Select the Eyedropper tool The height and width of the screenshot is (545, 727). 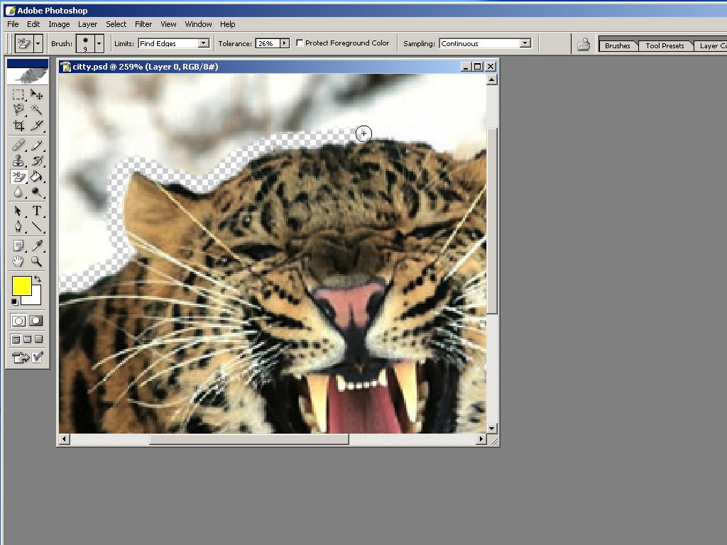point(36,246)
